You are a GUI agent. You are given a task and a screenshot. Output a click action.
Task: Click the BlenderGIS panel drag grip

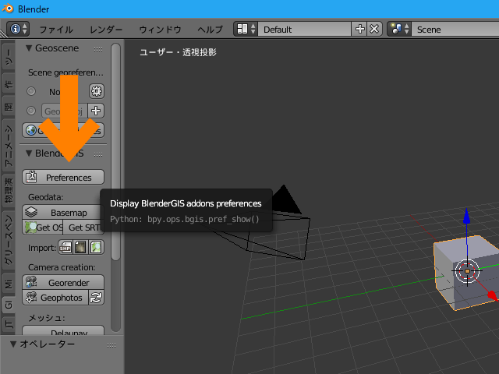click(98, 154)
